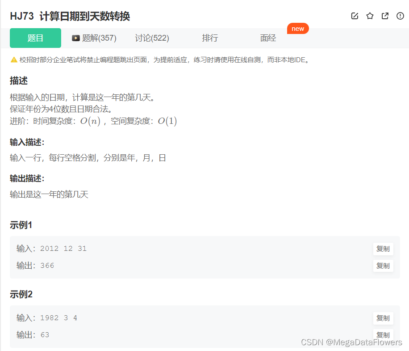Copy 示例1 output 366 via 复制 button
409x351 pixels.
coord(383,266)
